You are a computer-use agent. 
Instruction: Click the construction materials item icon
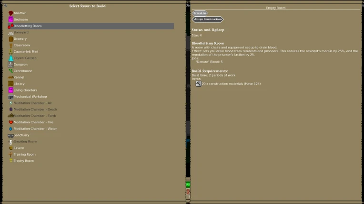(x=199, y=83)
